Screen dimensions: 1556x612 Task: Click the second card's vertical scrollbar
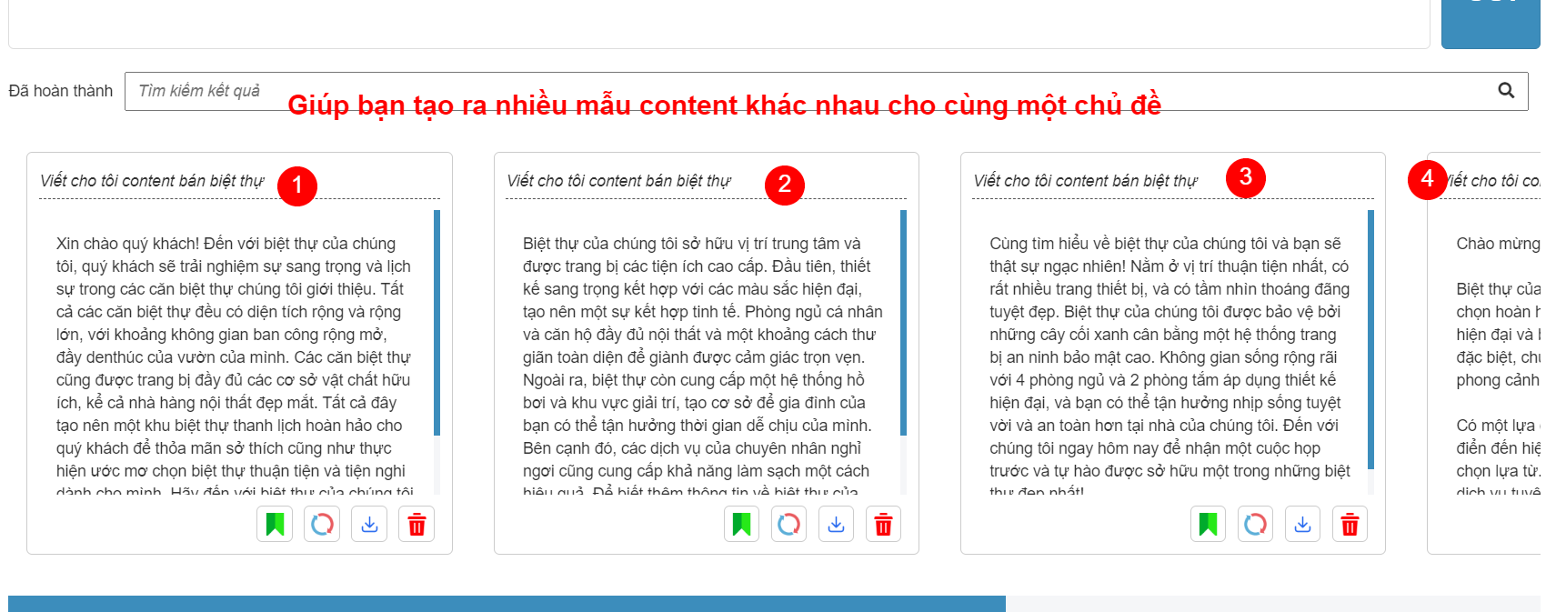coord(904,323)
